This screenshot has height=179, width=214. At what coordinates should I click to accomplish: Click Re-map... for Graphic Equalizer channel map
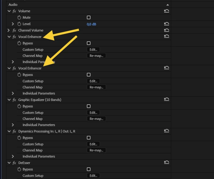pos(96,119)
